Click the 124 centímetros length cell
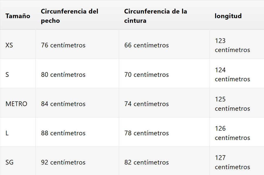 click(232, 75)
